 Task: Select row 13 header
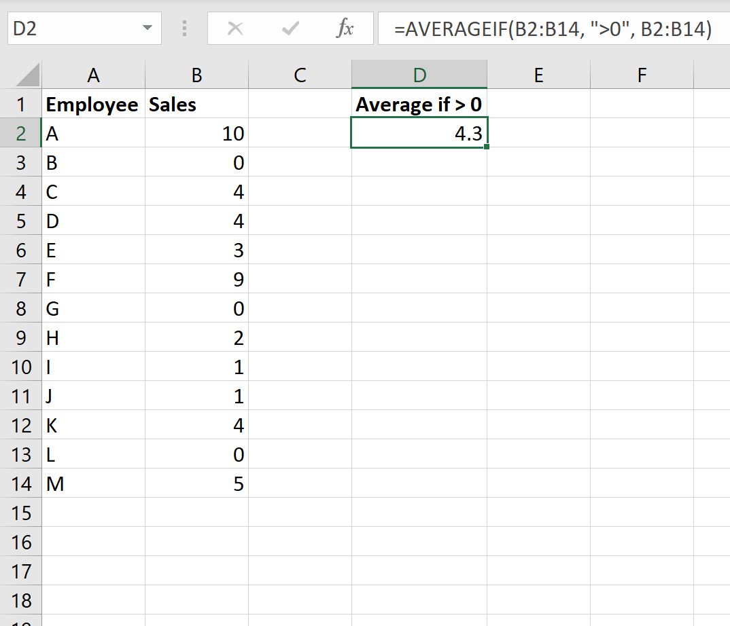(21, 454)
